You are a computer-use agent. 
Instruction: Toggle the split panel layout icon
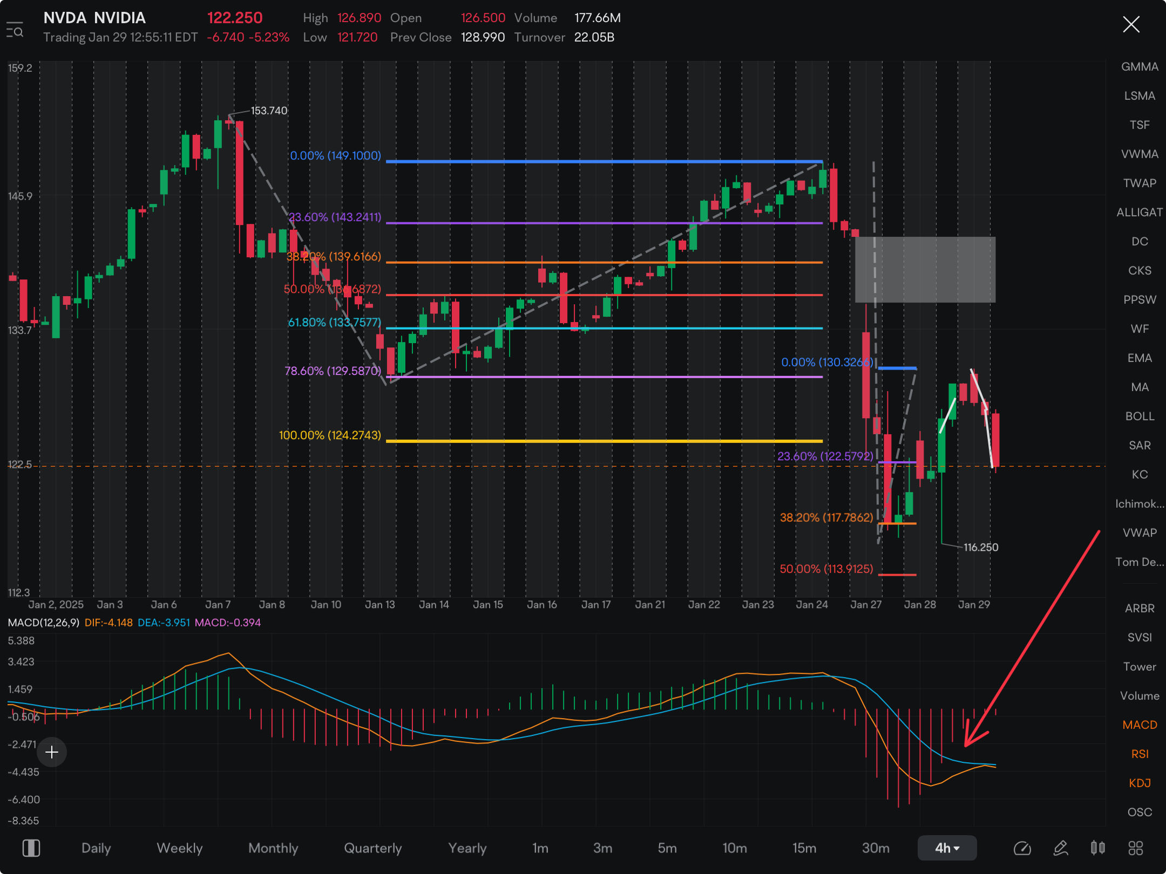[x=31, y=848]
